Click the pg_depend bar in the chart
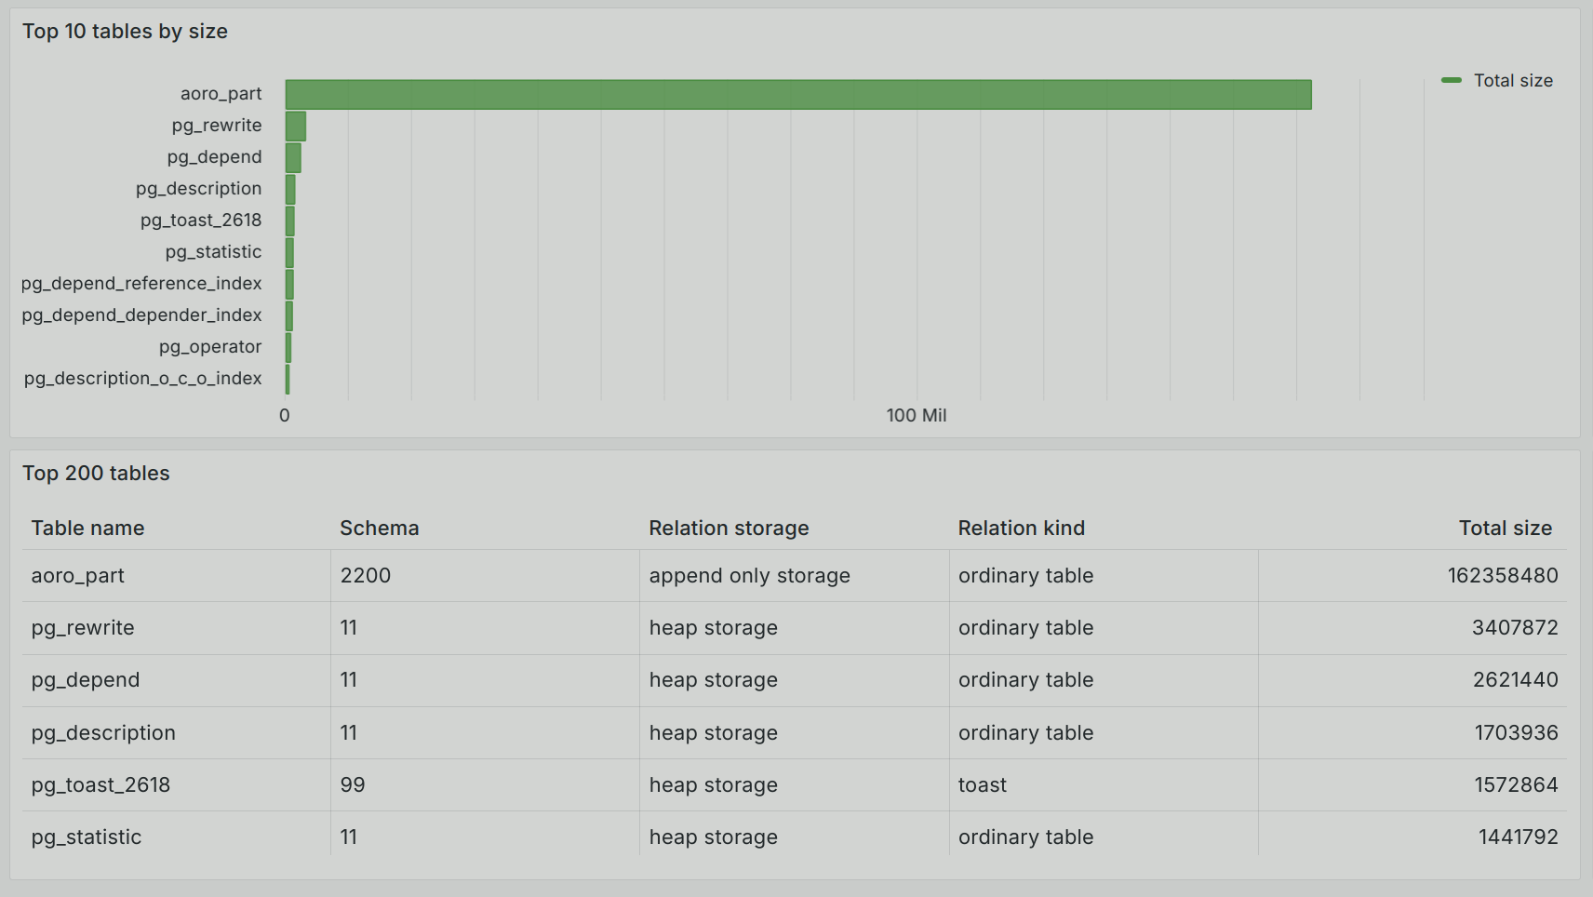 click(x=293, y=157)
